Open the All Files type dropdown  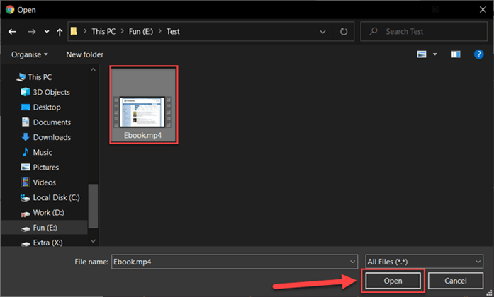point(424,261)
